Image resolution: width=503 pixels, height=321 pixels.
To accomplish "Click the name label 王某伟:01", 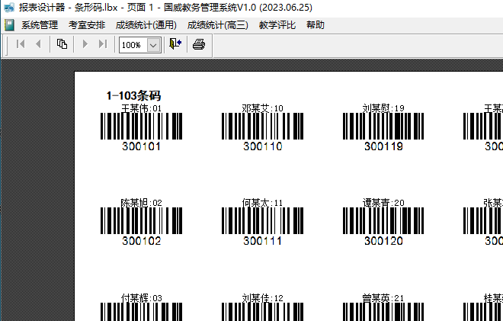I will pyautogui.click(x=141, y=108).
